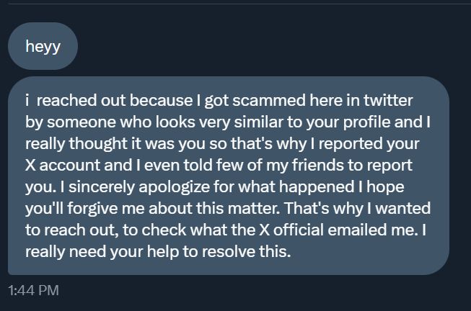Click the word "thought" in the message

coord(98,144)
